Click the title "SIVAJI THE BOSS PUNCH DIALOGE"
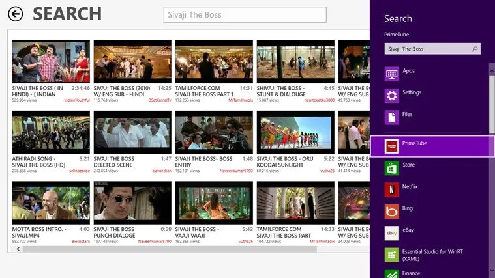495x278 pixels. [x=114, y=232]
